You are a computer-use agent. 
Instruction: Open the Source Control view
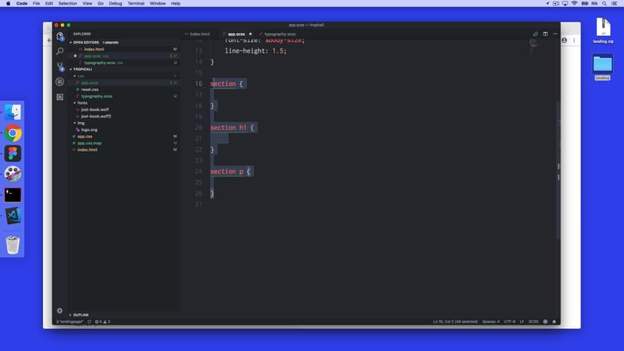point(60,66)
